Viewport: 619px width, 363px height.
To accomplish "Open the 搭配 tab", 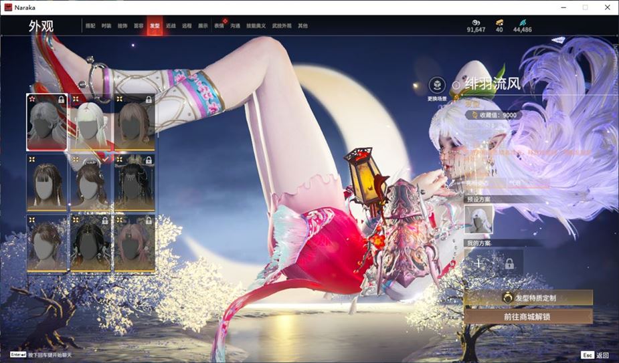I will pyautogui.click(x=90, y=25).
